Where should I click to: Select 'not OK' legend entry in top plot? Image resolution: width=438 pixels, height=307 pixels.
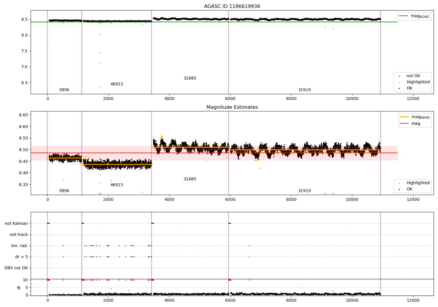point(413,76)
